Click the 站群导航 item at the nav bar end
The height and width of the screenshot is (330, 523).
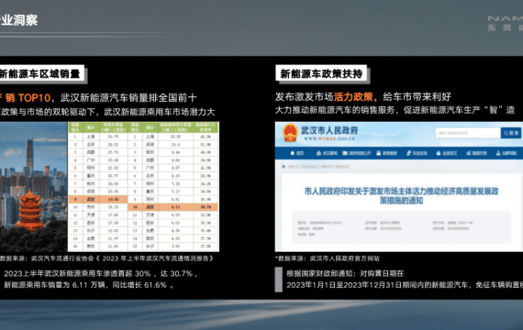pyautogui.click(x=506, y=153)
